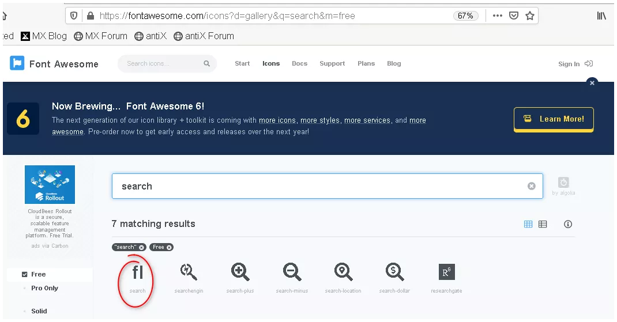Viewport: 617px width, 322px height.
Task: Enable the Pro Only filter
Action: (44, 288)
